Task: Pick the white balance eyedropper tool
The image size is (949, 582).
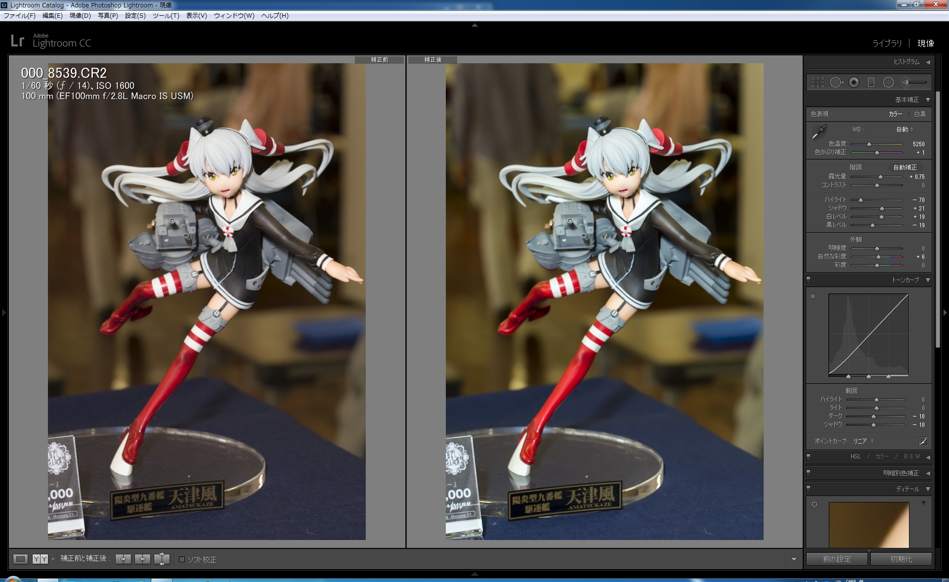Action: click(x=819, y=132)
